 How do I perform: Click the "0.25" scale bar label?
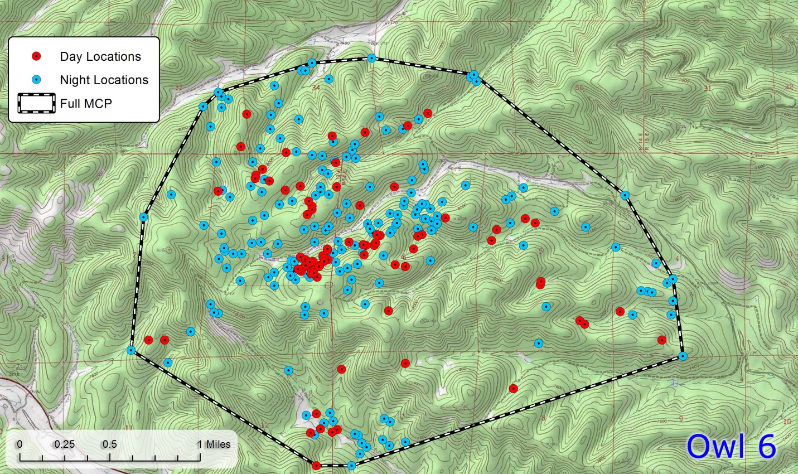pyautogui.click(x=65, y=444)
